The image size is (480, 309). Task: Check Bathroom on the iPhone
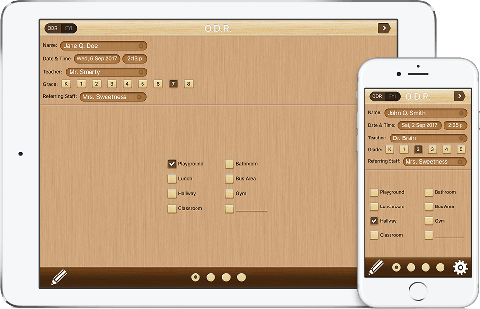[428, 192]
